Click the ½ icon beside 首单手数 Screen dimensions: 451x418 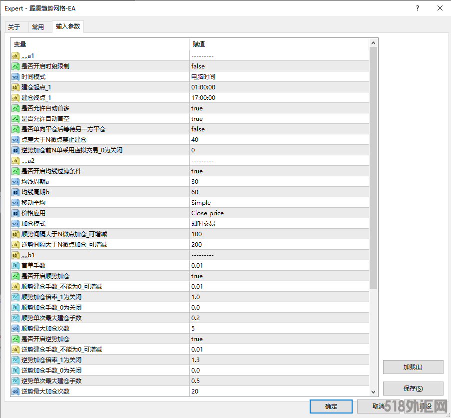coord(15,265)
